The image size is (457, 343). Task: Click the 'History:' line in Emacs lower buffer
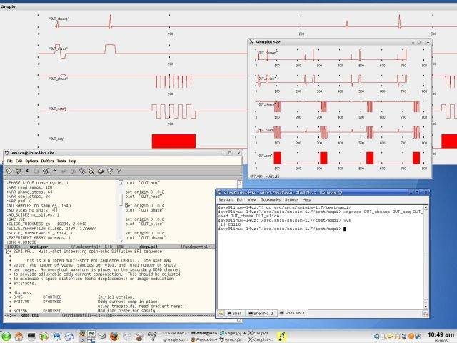22,292
